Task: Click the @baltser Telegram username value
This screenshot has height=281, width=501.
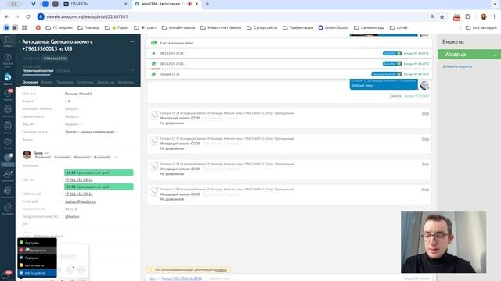Action: [x=72, y=217]
